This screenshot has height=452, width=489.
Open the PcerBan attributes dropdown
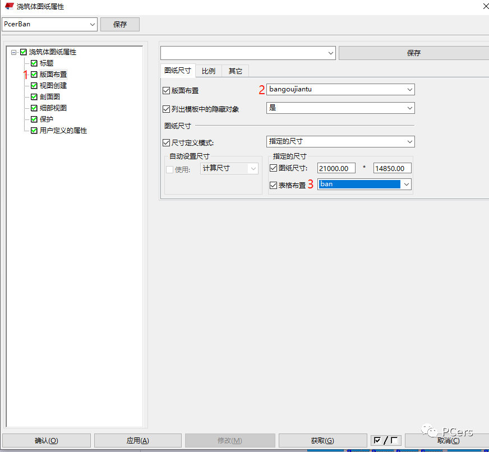point(93,24)
